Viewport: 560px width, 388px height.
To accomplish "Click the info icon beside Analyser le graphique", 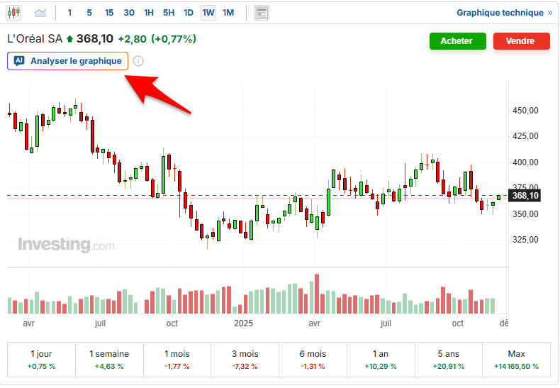I will pyautogui.click(x=138, y=61).
